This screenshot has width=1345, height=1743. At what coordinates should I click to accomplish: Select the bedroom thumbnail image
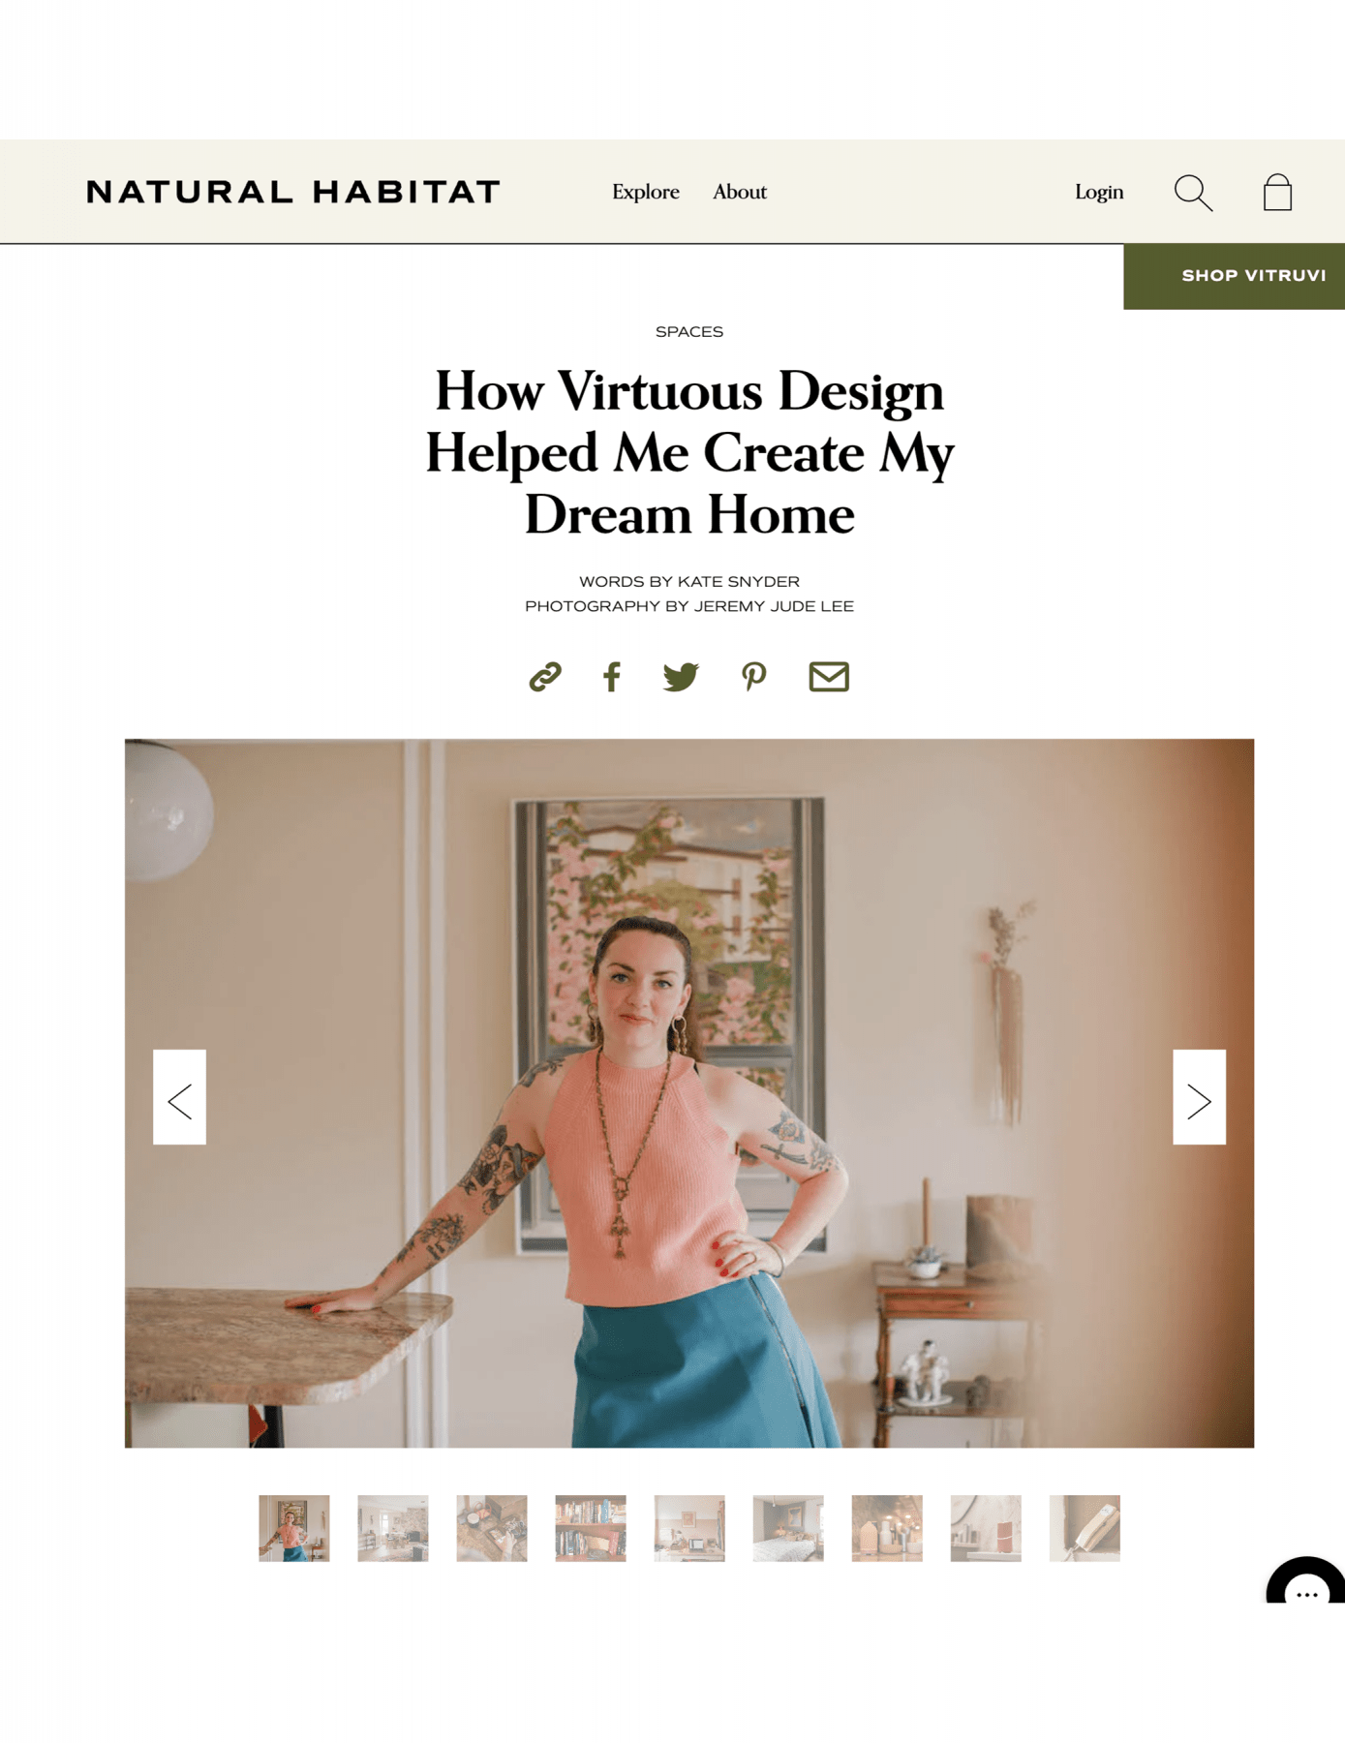point(788,1528)
